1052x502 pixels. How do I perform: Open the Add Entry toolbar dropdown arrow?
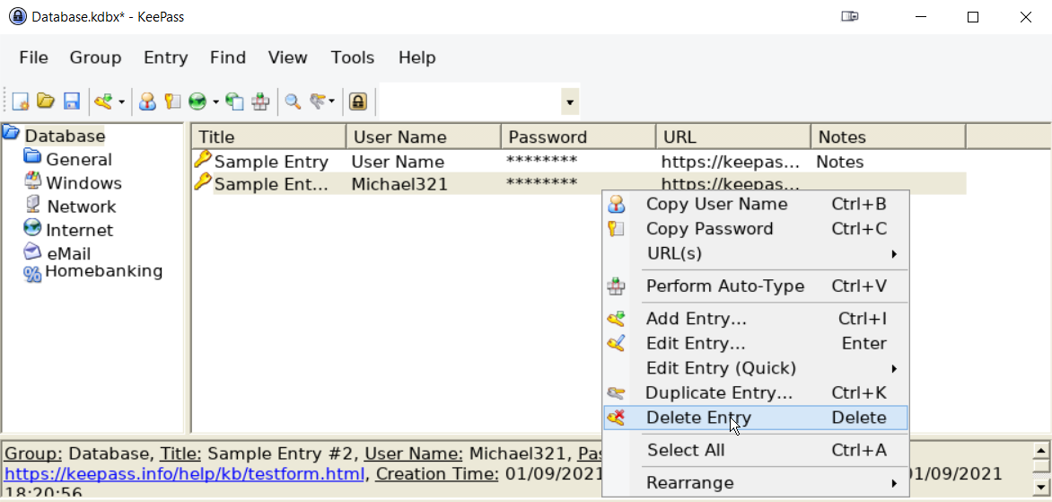(x=121, y=102)
